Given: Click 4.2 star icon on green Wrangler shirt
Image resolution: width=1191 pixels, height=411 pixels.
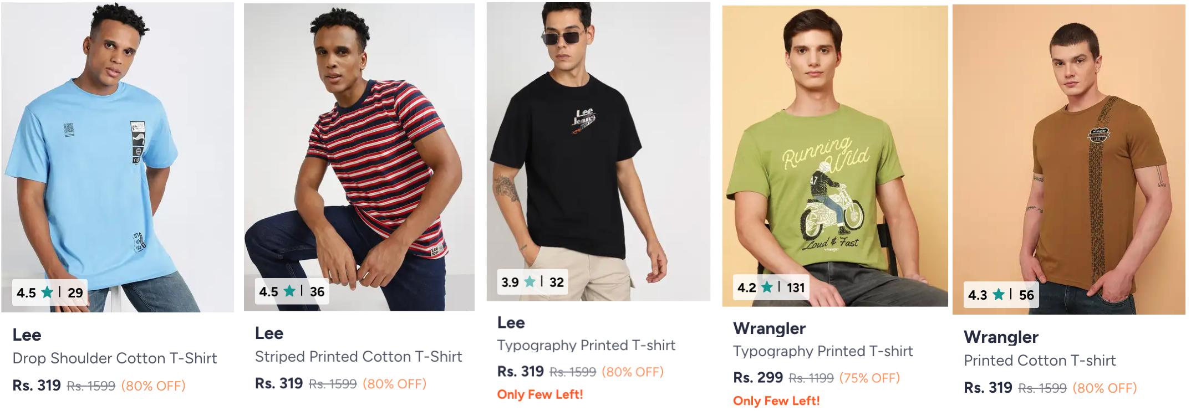Looking at the screenshot, I should pyautogui.click(x=767, y=287).
